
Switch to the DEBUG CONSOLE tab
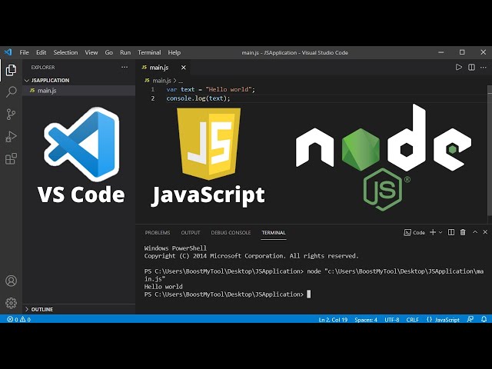231,232
